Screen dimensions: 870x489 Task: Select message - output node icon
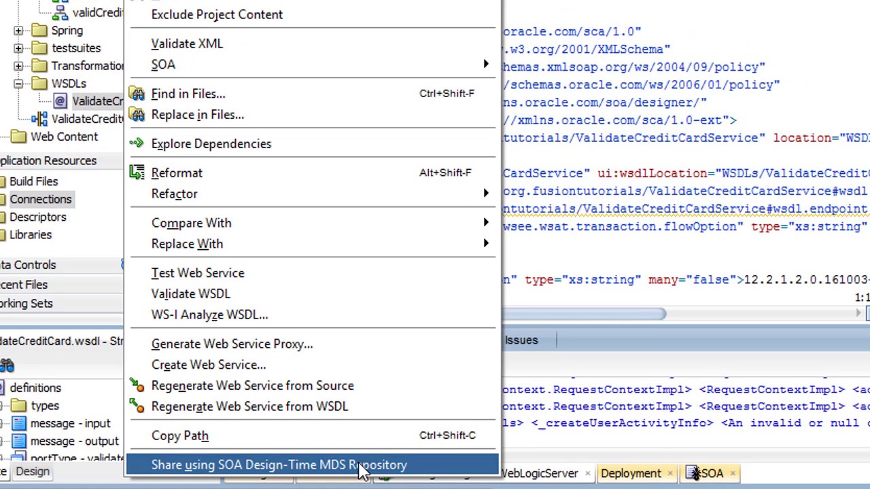coord(19,441)
